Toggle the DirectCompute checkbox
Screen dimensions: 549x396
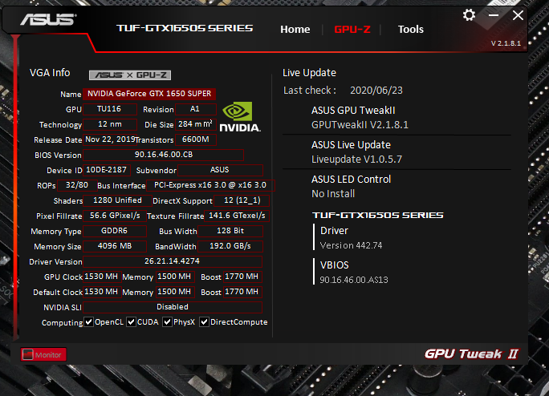204,321
